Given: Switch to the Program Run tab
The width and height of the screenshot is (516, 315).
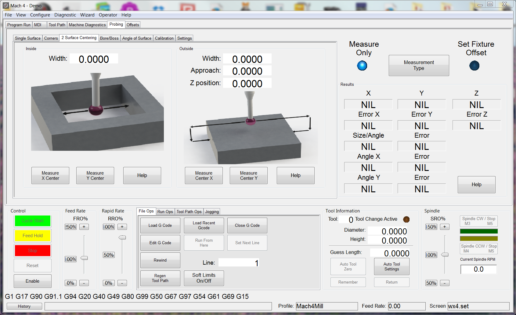Looking at the screenshot, I should [19, 25].
